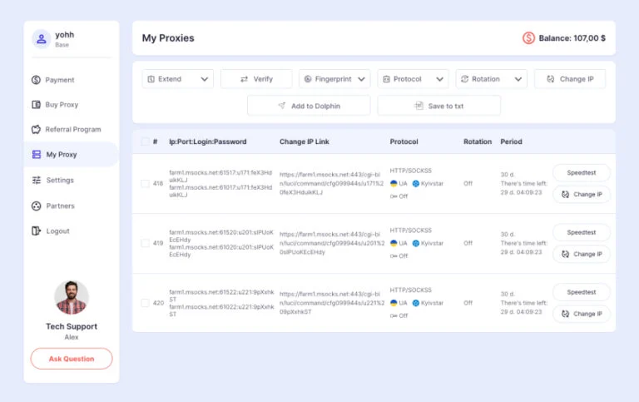Click the Extend calendar icon
This screenshot has height=402, width=639.
(151, 79)
